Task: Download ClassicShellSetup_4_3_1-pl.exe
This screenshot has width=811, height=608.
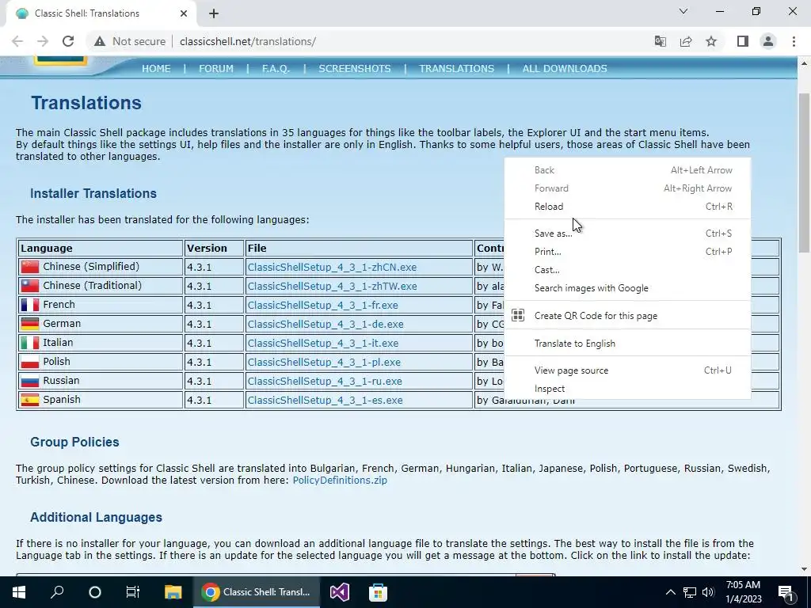Action: (324, 363)
